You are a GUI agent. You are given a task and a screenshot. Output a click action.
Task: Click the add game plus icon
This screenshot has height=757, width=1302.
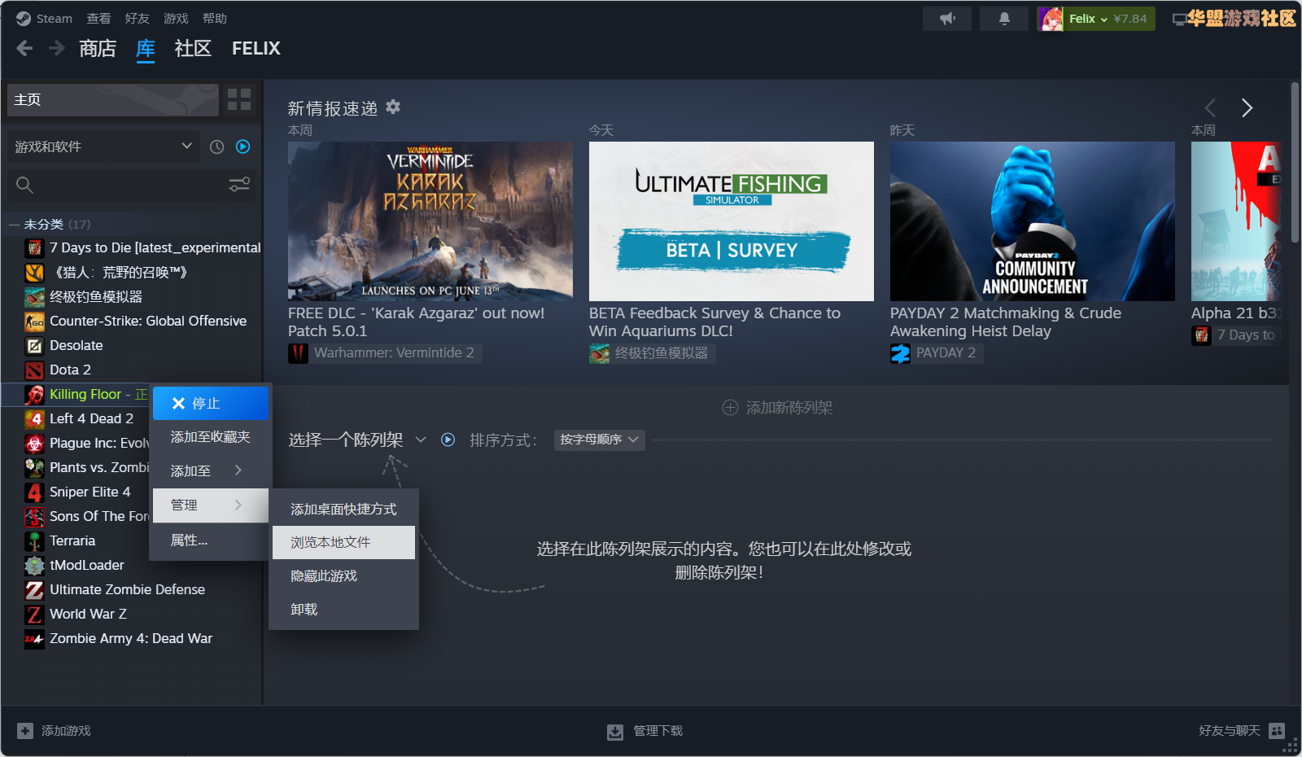click(x=25, y=731)
